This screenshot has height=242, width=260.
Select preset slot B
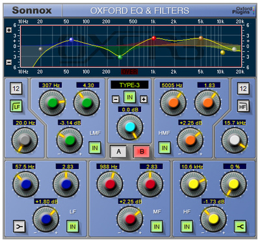click(x=142, y=151)
